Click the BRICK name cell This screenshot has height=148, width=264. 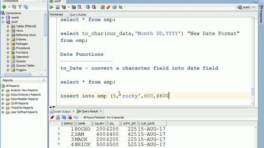82,144
